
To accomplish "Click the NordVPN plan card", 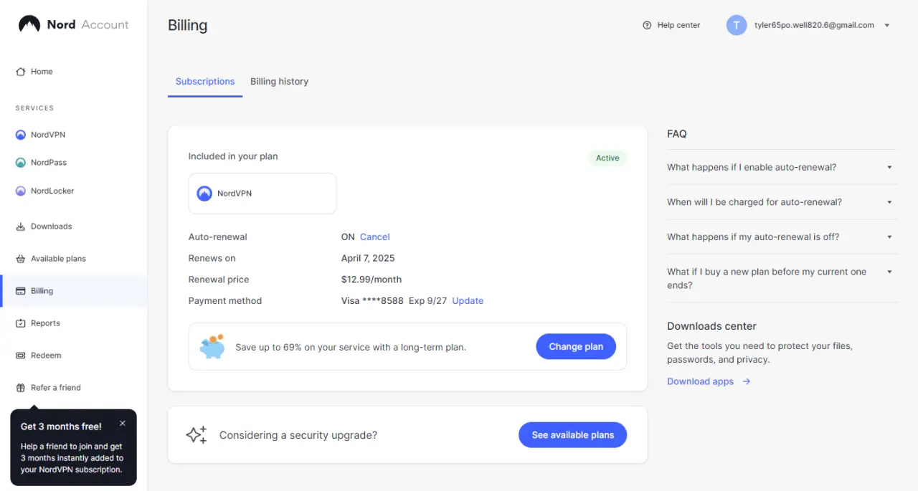I will [262, 194].
